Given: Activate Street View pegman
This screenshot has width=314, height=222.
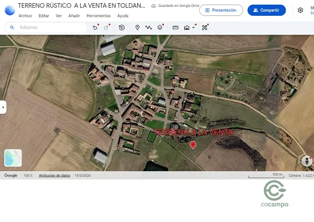Looking at the screenshot, I should point(307,161).
